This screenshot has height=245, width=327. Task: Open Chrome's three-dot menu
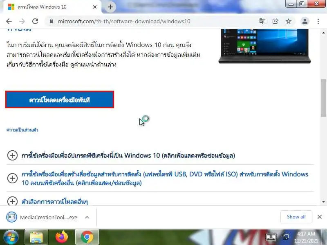click(x=318, y=21)
